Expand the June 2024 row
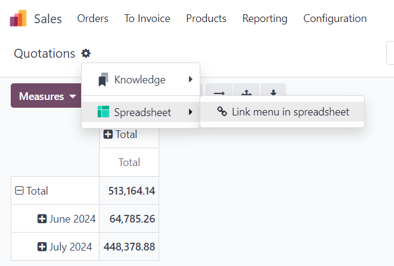The image size is (394, 266). (42, 219)
